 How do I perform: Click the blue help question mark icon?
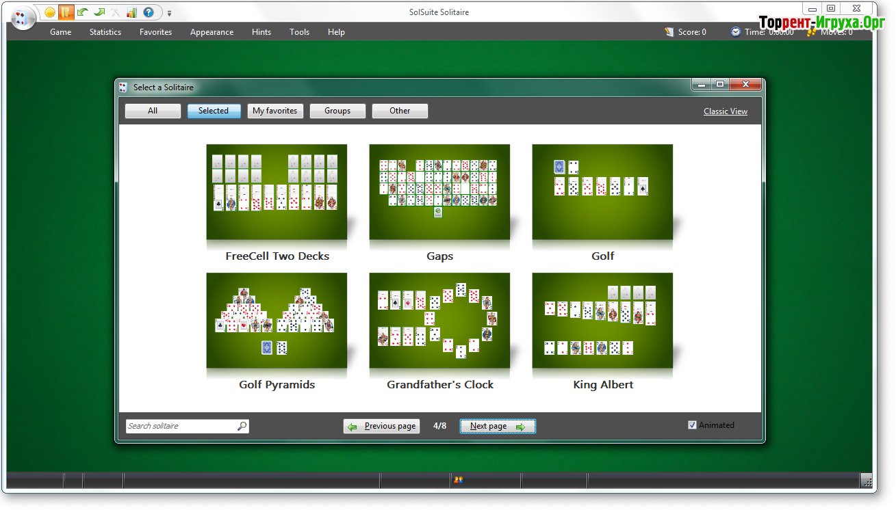pos(148,12)
